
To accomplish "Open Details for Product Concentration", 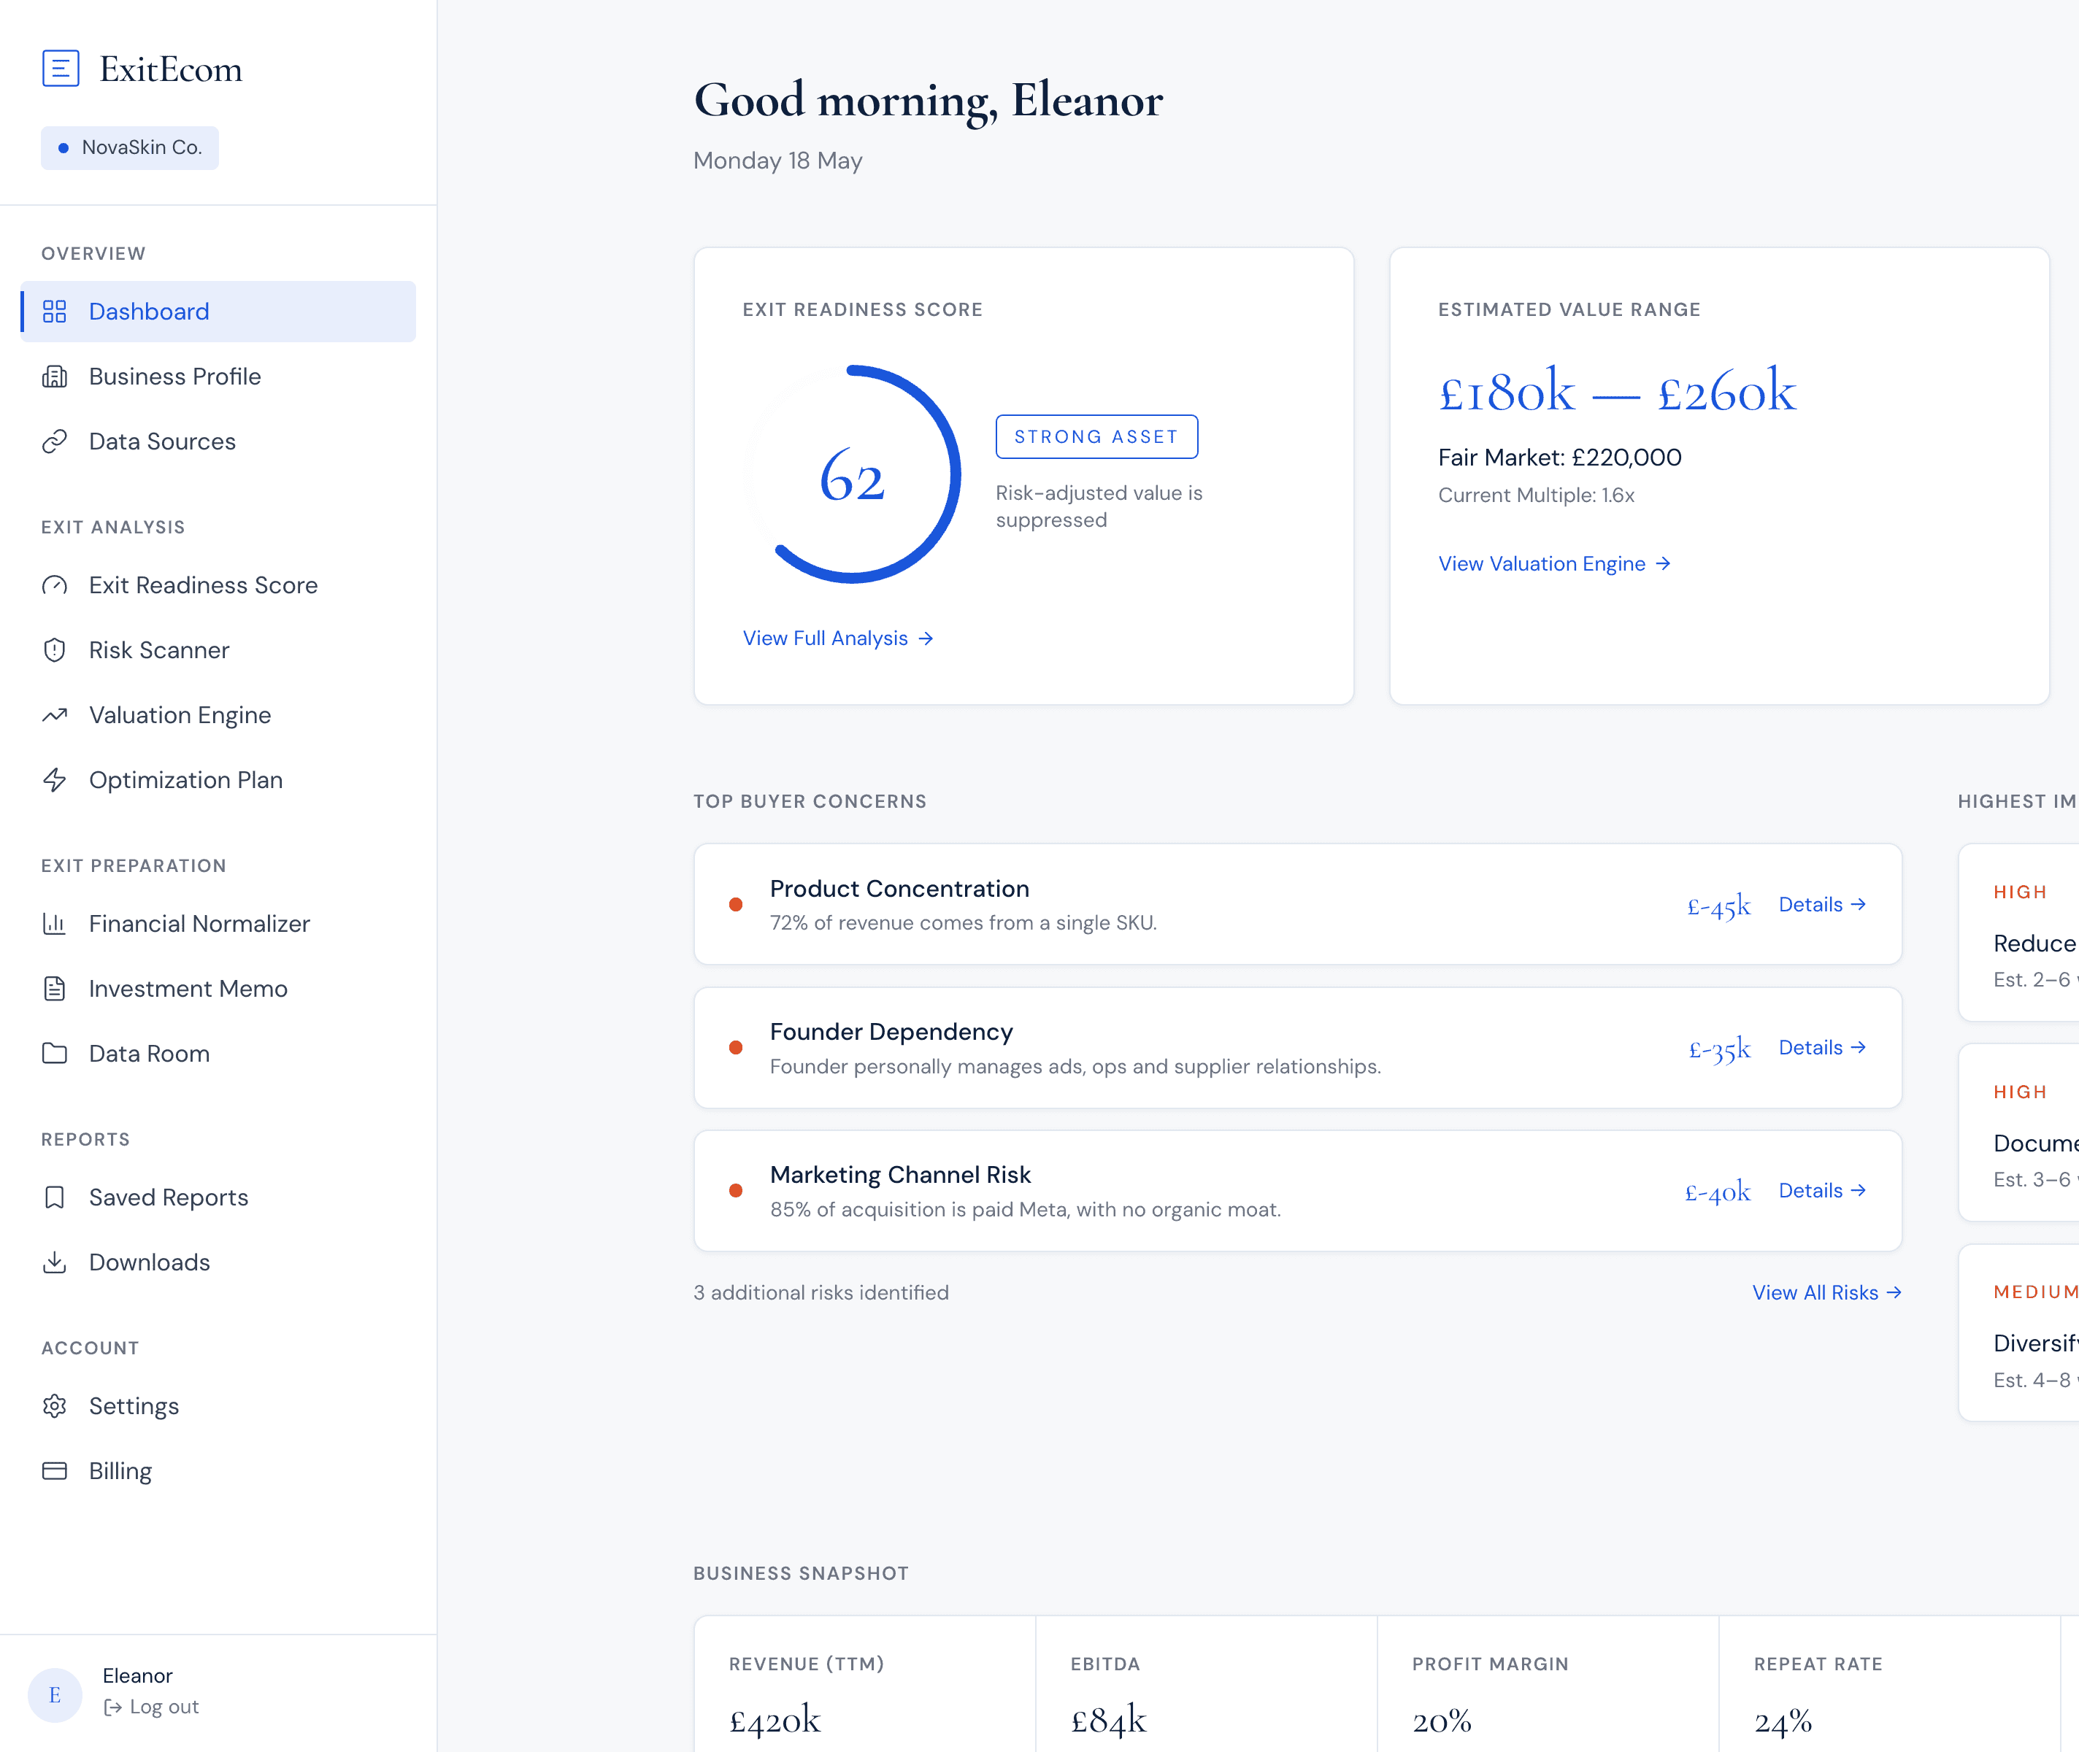I will pyautogui.click(x=1823, y=905).
